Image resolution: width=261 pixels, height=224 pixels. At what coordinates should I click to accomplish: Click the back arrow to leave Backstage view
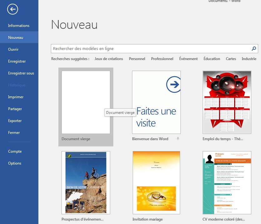pyautogui.click(x=12, y=9)
